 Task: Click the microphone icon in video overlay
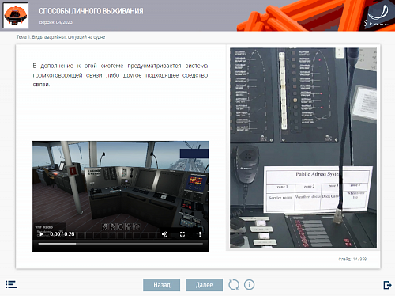pos(129,226)
